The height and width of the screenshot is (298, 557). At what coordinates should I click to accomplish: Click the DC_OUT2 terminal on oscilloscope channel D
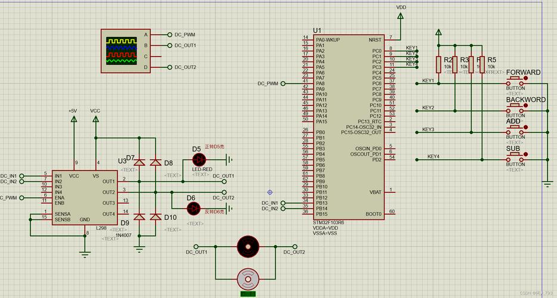[169, 67]
